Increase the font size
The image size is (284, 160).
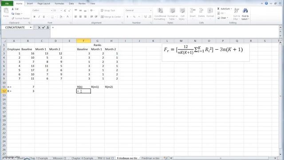[65, 11]
